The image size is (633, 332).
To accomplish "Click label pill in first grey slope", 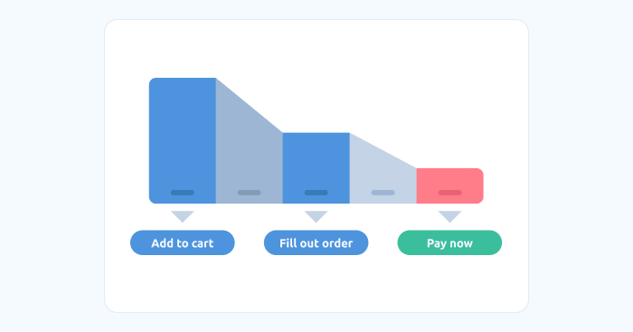I will pos(249,193).
